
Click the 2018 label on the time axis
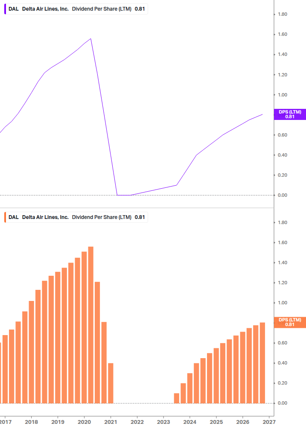32,422
